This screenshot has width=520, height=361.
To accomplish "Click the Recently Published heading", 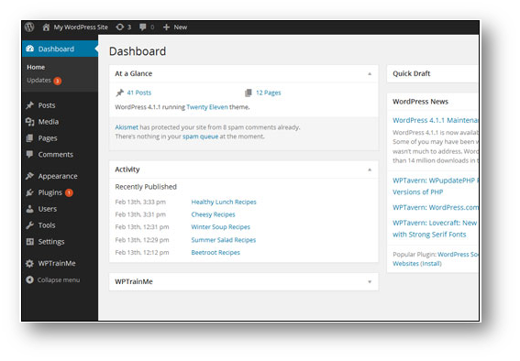I will coord(146,187).
